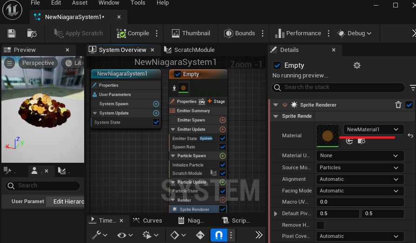Viewport: 416px width, 243px height.
Task: Open the Asset menu
Action: (79, 3)
